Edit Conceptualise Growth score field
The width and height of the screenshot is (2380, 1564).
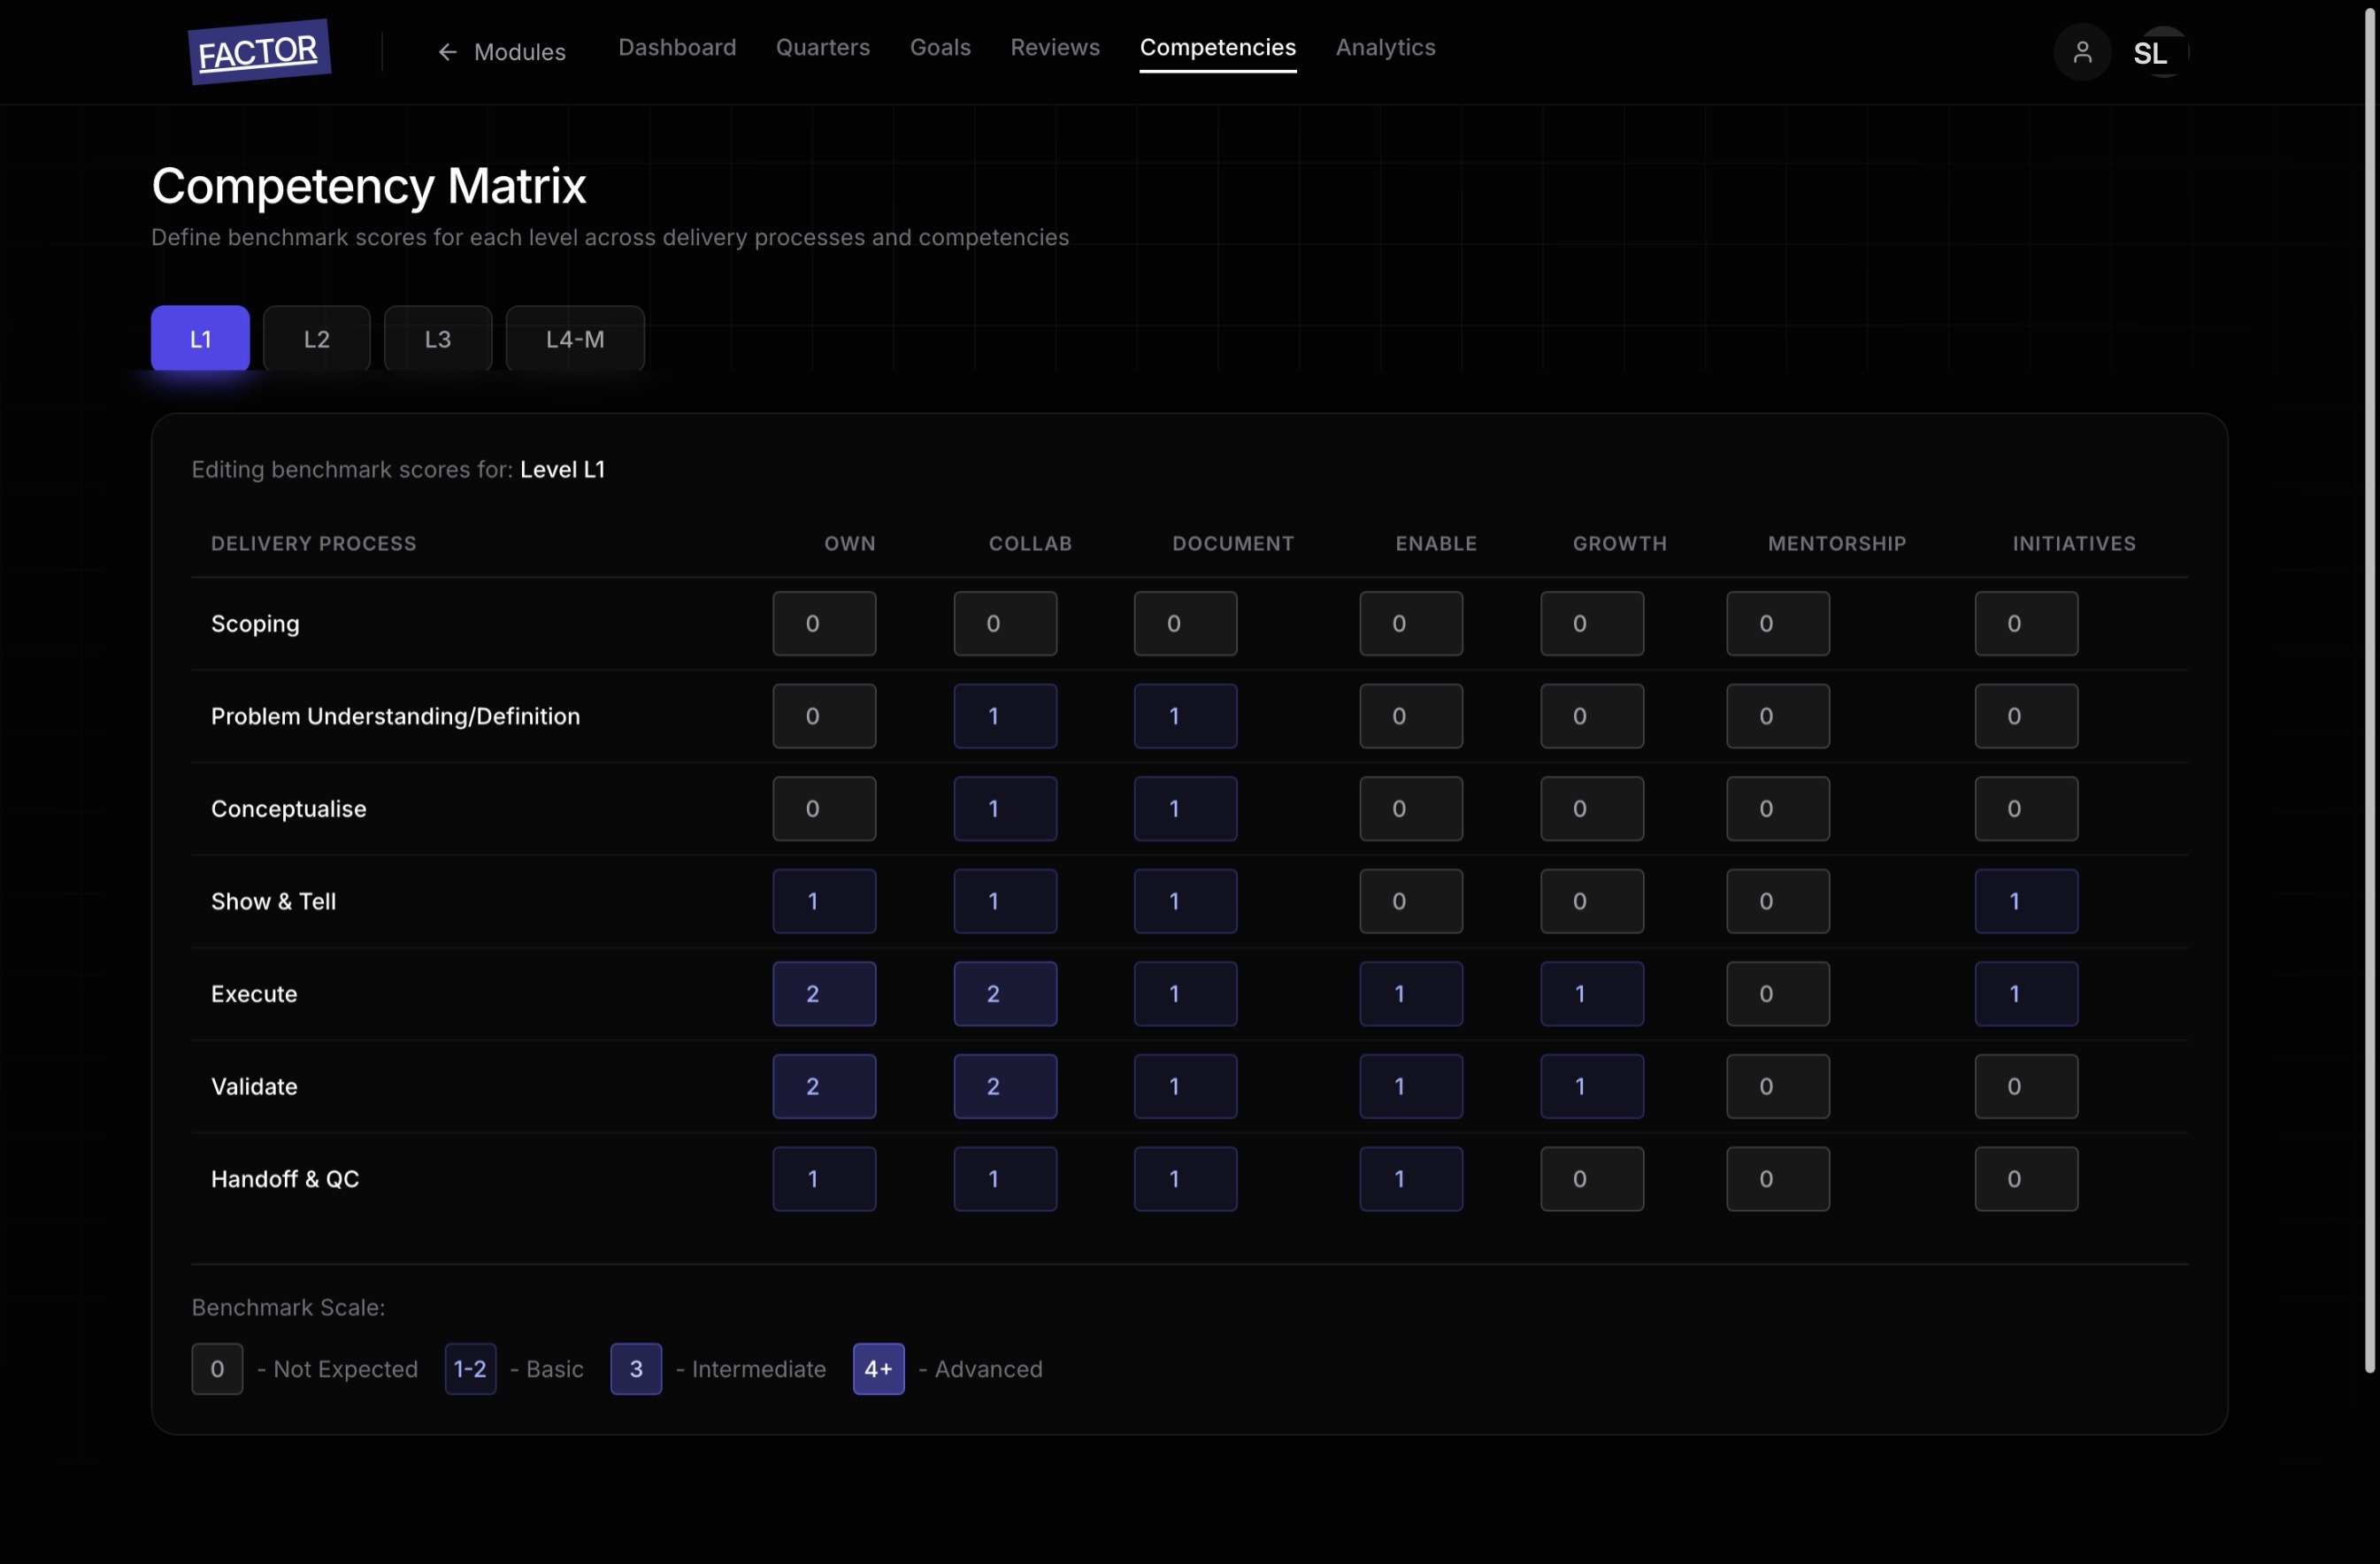pos(1592,808)
